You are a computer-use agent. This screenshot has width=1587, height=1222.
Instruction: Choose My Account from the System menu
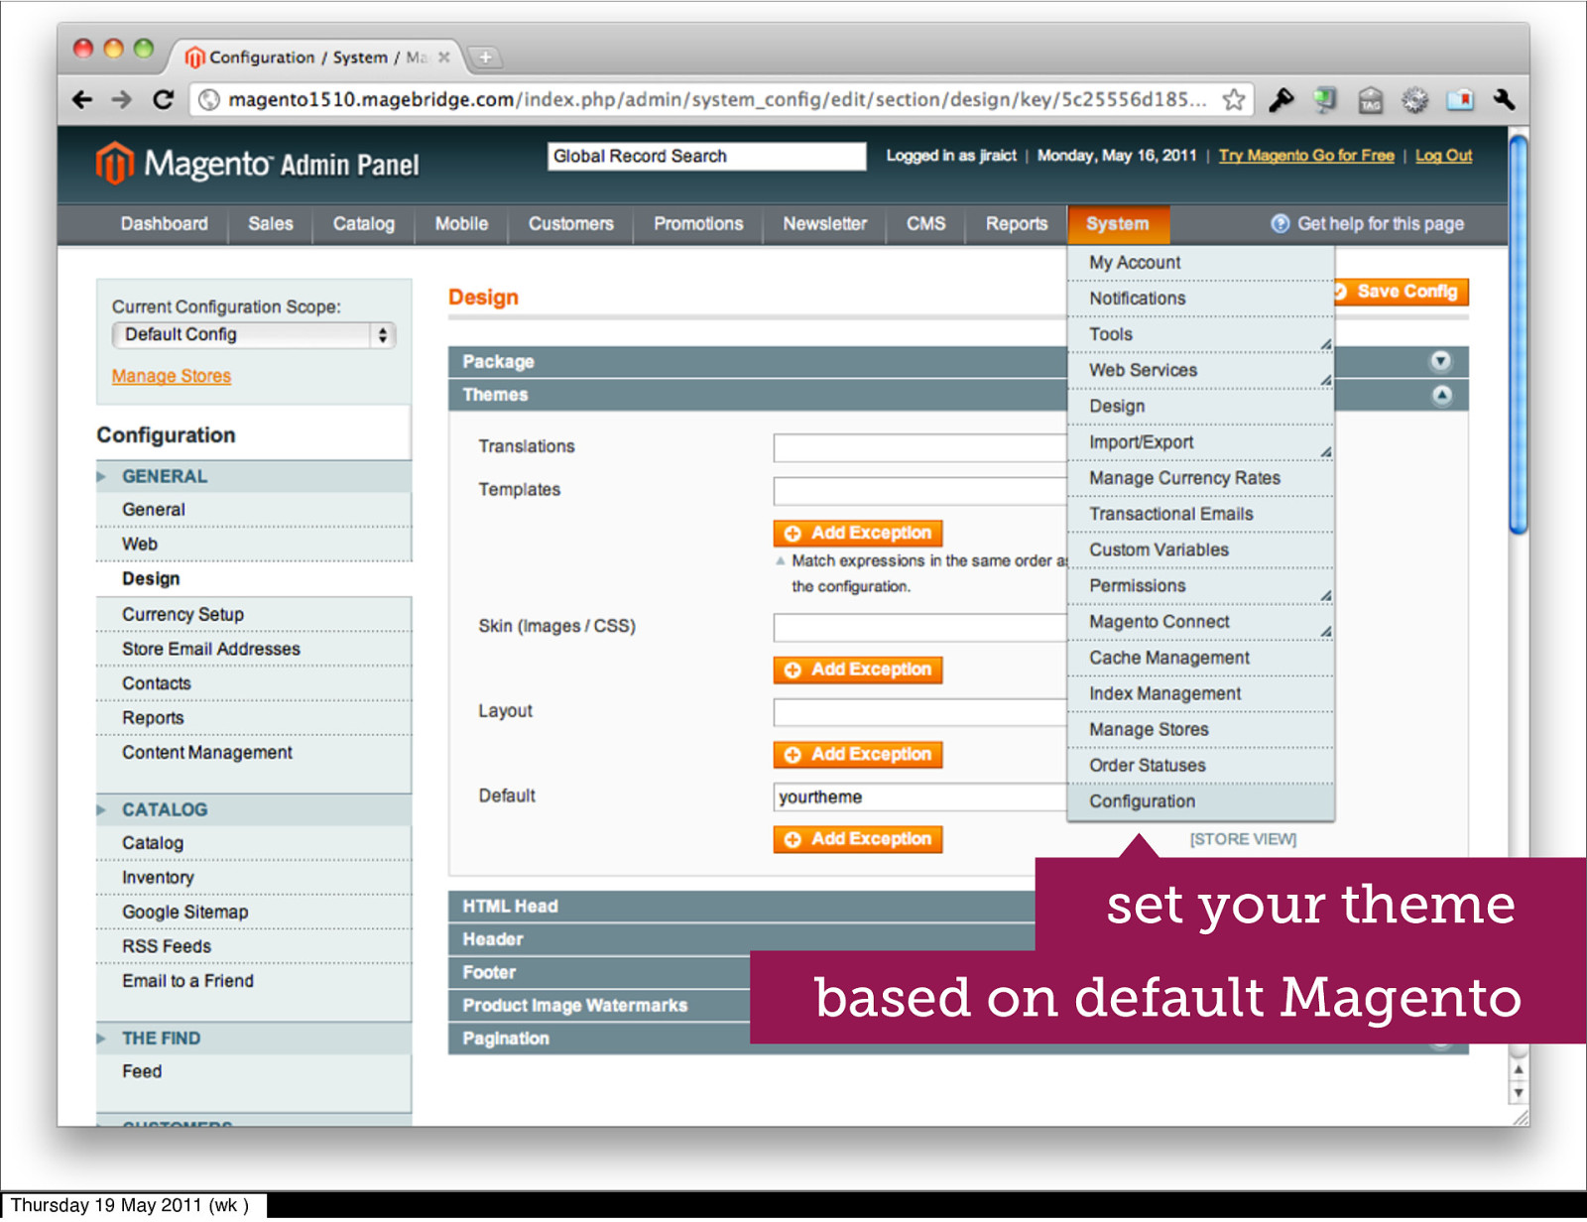1200,263
